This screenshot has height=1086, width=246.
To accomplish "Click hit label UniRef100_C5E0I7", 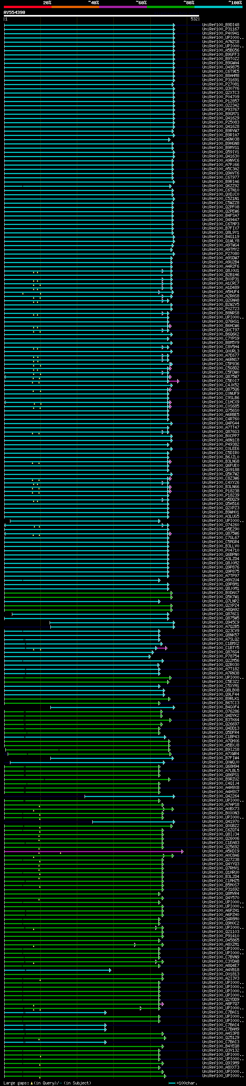I will coord(221,381).
